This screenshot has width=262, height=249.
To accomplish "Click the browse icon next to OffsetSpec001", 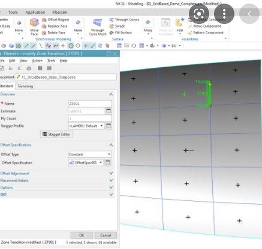I will pyautogui.click(x=107, y=163).
